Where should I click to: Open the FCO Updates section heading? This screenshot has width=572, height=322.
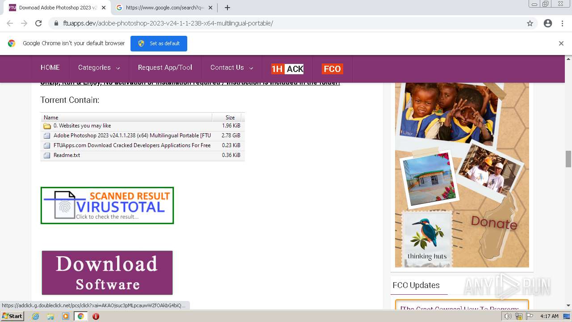pos(416,285)
